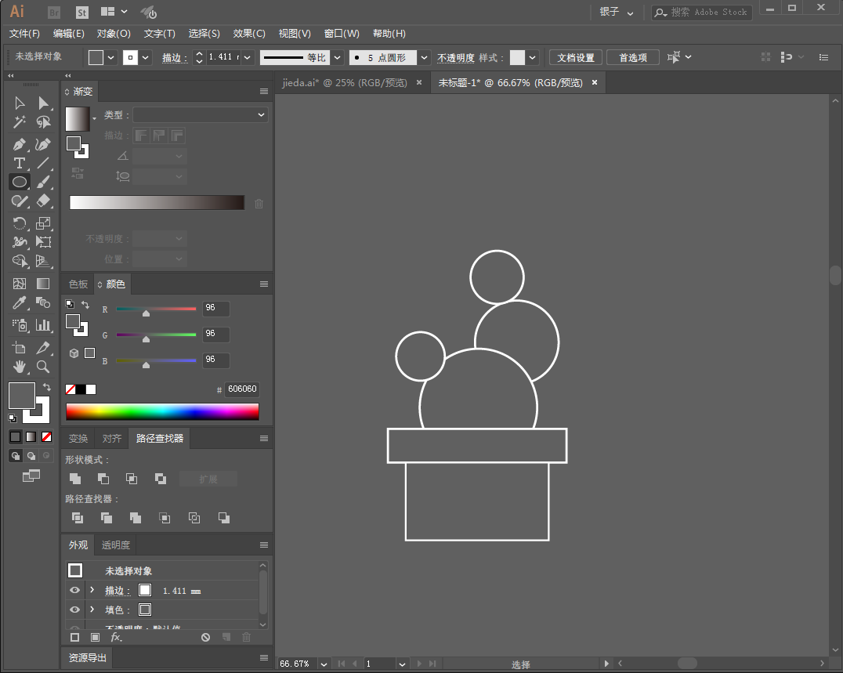Image resolution: width=843 pixels, height=673 pixels.
Task: Select the Pen tool
Action: pos(20,144)
